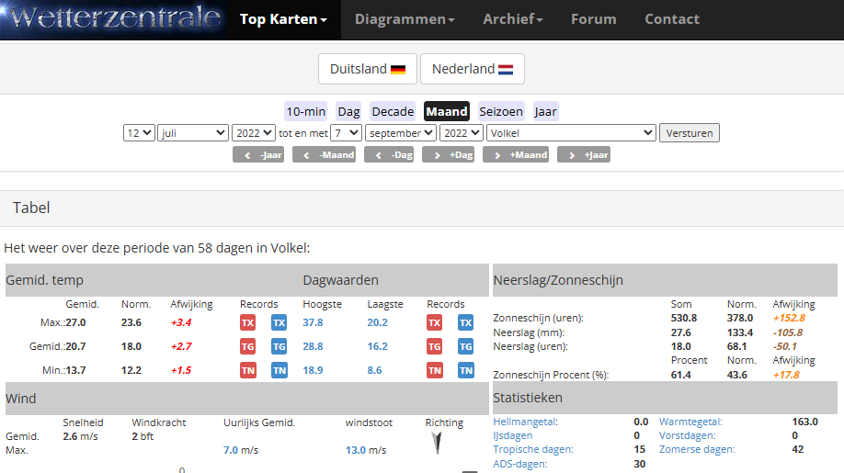
Task: Open max wind gust value 13.0 m/s
Action: [355, 450]
